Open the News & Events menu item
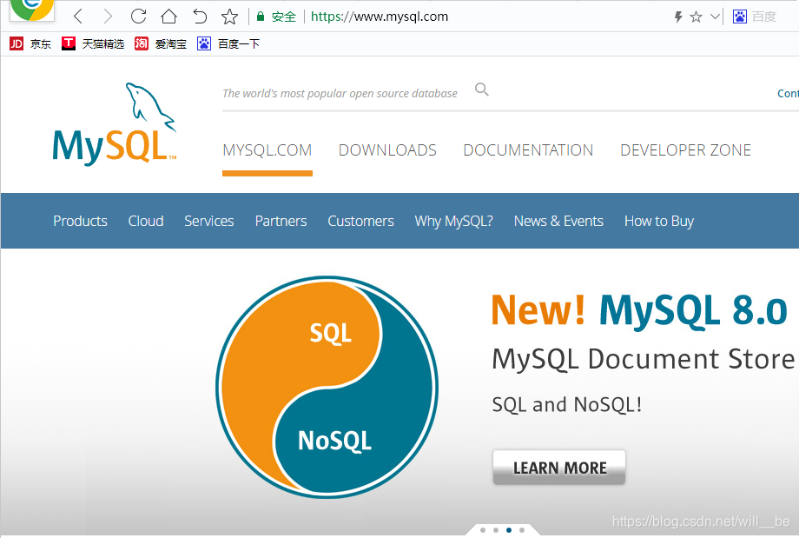This screenshot has height=538, width=799. point(558,221)
